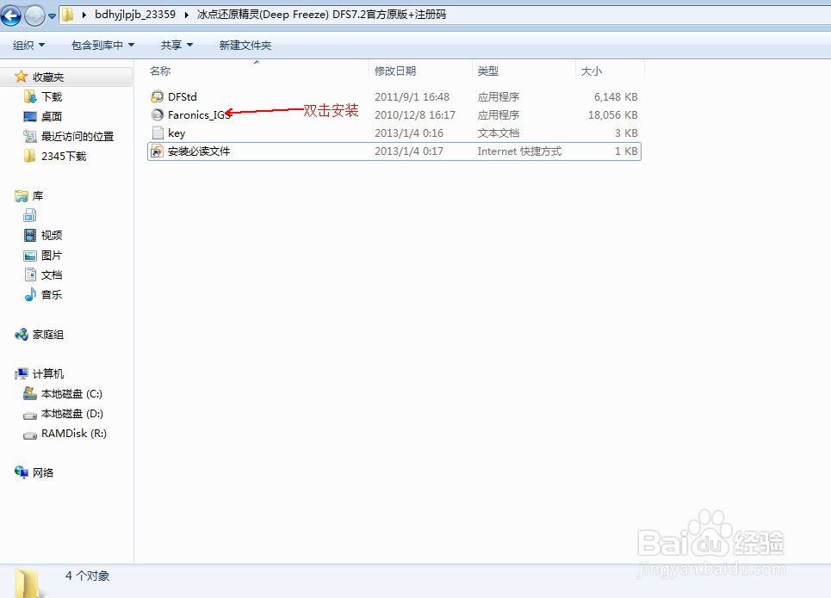Click the 网络 network icon

click(x=22, y=472)
